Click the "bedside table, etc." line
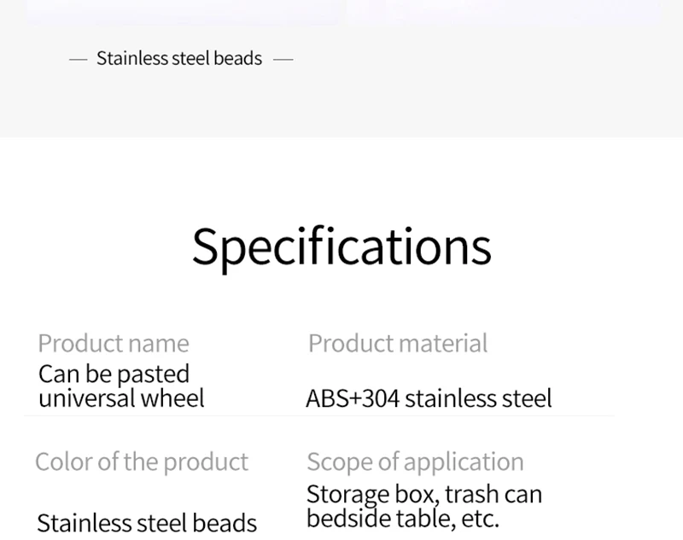This screenshot has height=540, width=683. point(402,518)
